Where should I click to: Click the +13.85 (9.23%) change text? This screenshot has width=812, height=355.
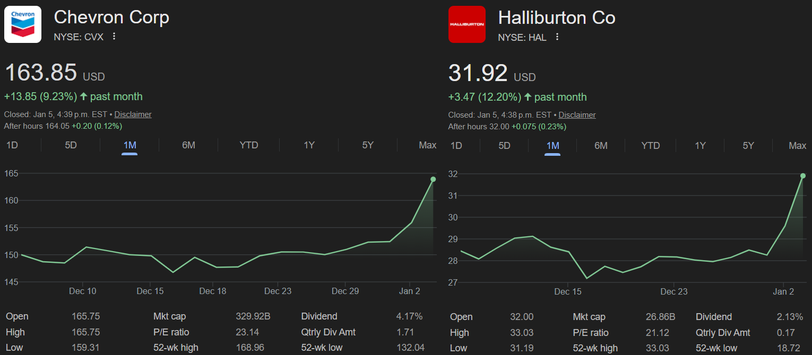[x=40, y=96]
